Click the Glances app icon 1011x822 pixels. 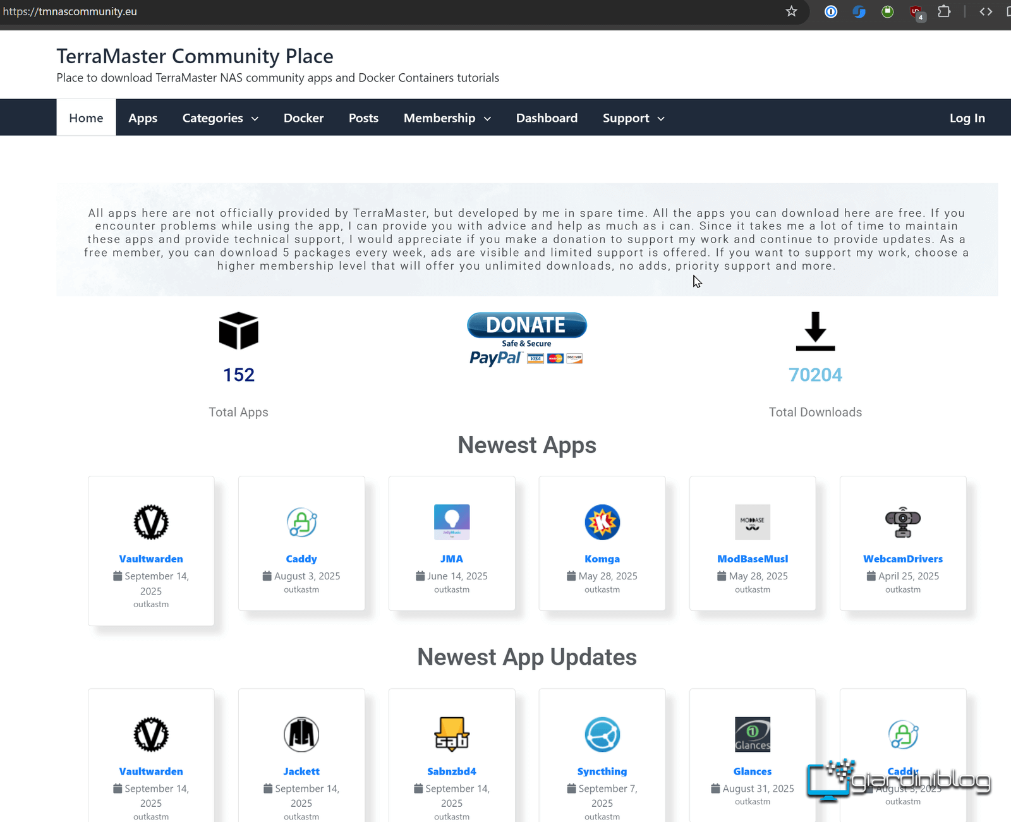(753, 734)
